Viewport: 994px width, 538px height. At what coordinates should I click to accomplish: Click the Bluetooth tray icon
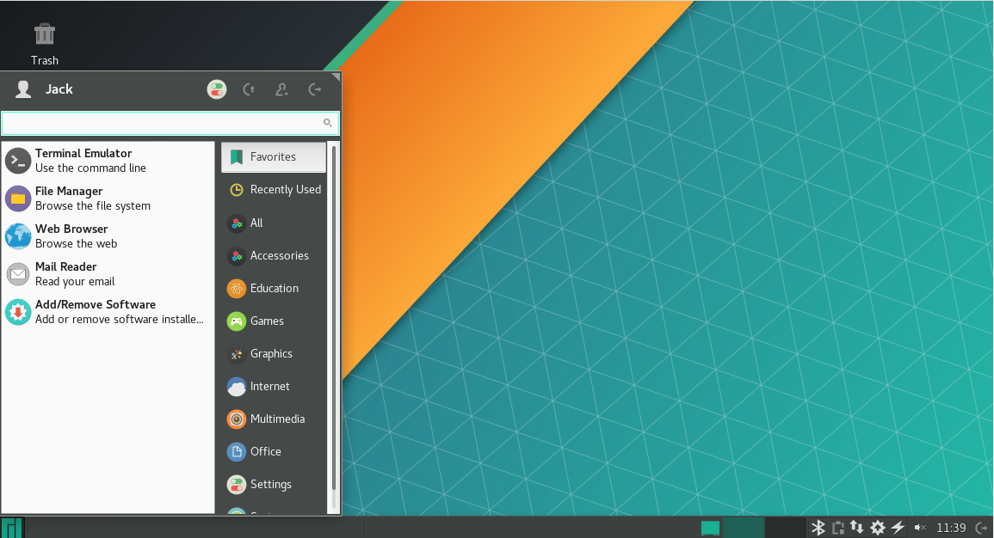(818, 528)
